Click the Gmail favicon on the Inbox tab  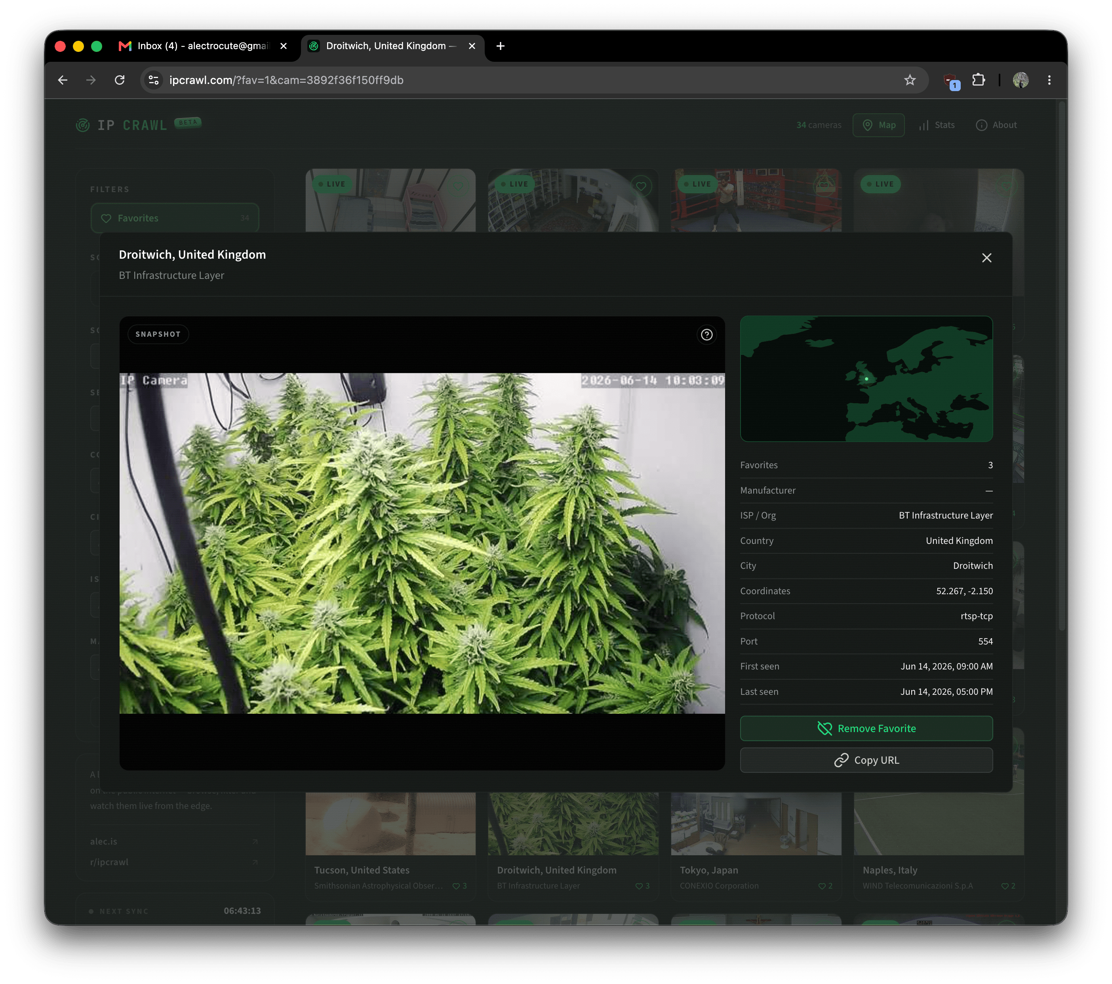coord(125,46)
